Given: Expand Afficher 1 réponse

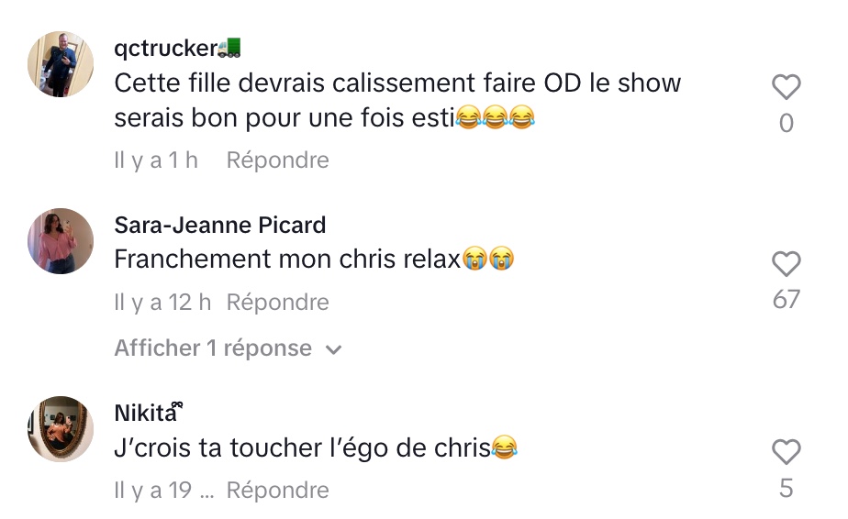Looking at the screenshot, I should (228, 348).
